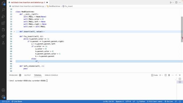Click Live Share in status bar

pos(17,102)
